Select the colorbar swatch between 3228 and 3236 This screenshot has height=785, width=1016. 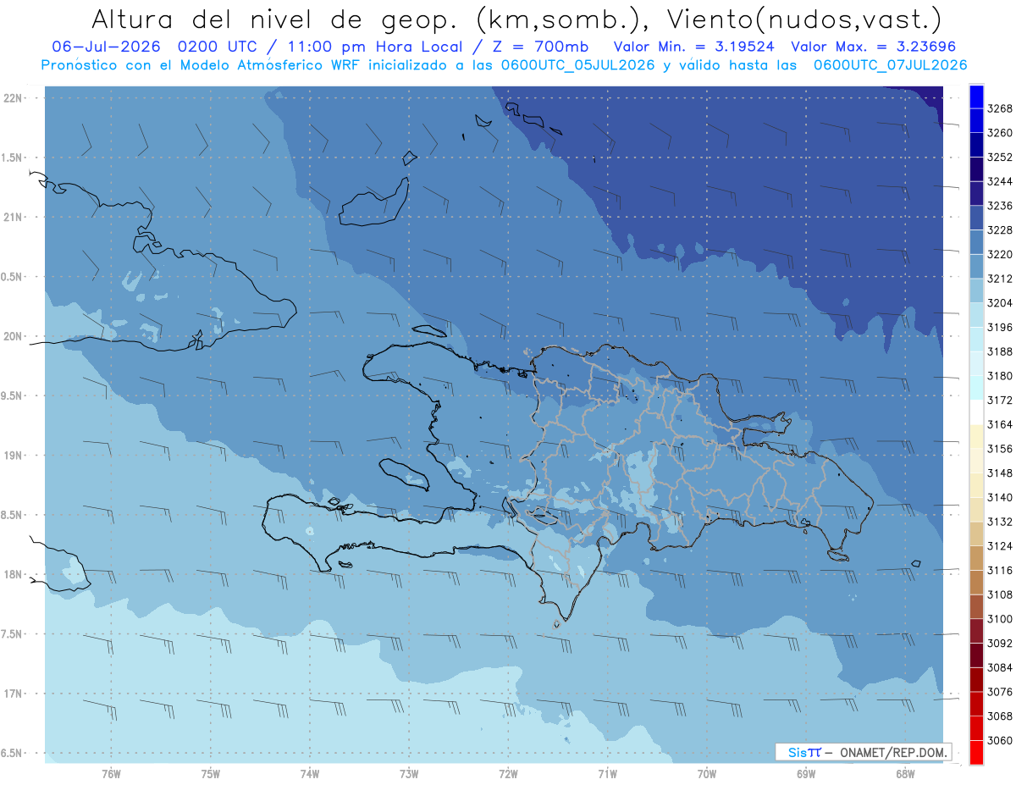[x=975, y=217]
